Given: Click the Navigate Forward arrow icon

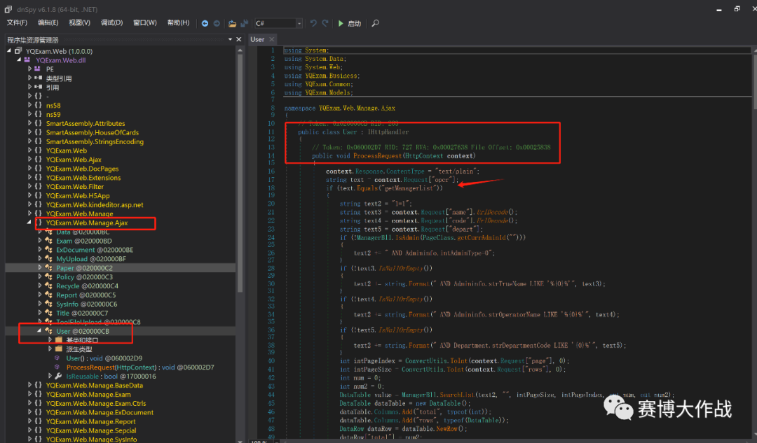Looking at the screenshot, I should 216,23.
